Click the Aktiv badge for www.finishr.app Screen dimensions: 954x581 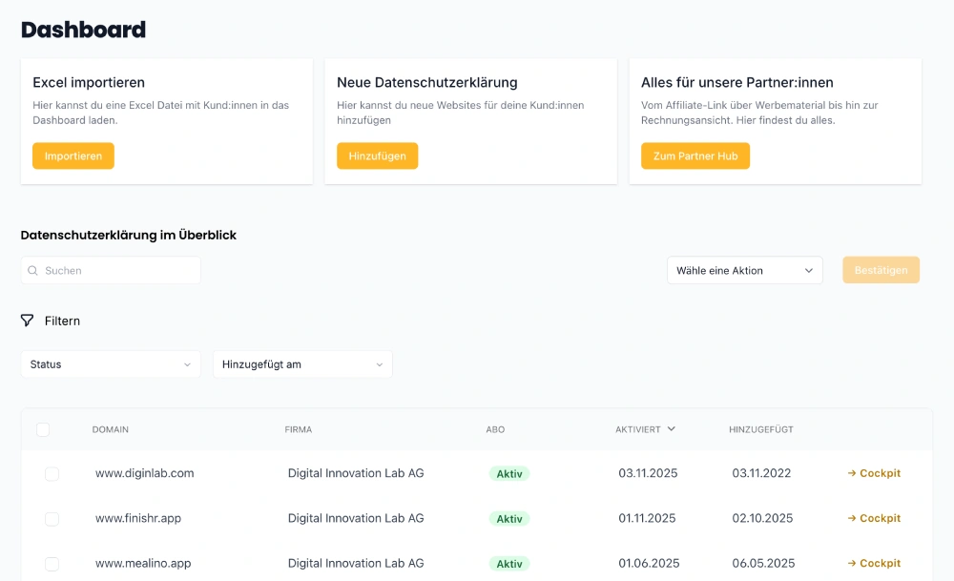(x=509, y=519)
